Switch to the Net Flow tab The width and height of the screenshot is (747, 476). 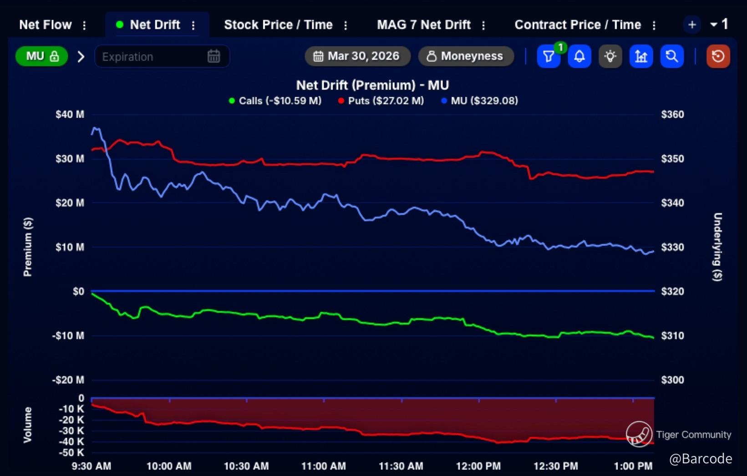pyautogui.click(x=45, y=25)
